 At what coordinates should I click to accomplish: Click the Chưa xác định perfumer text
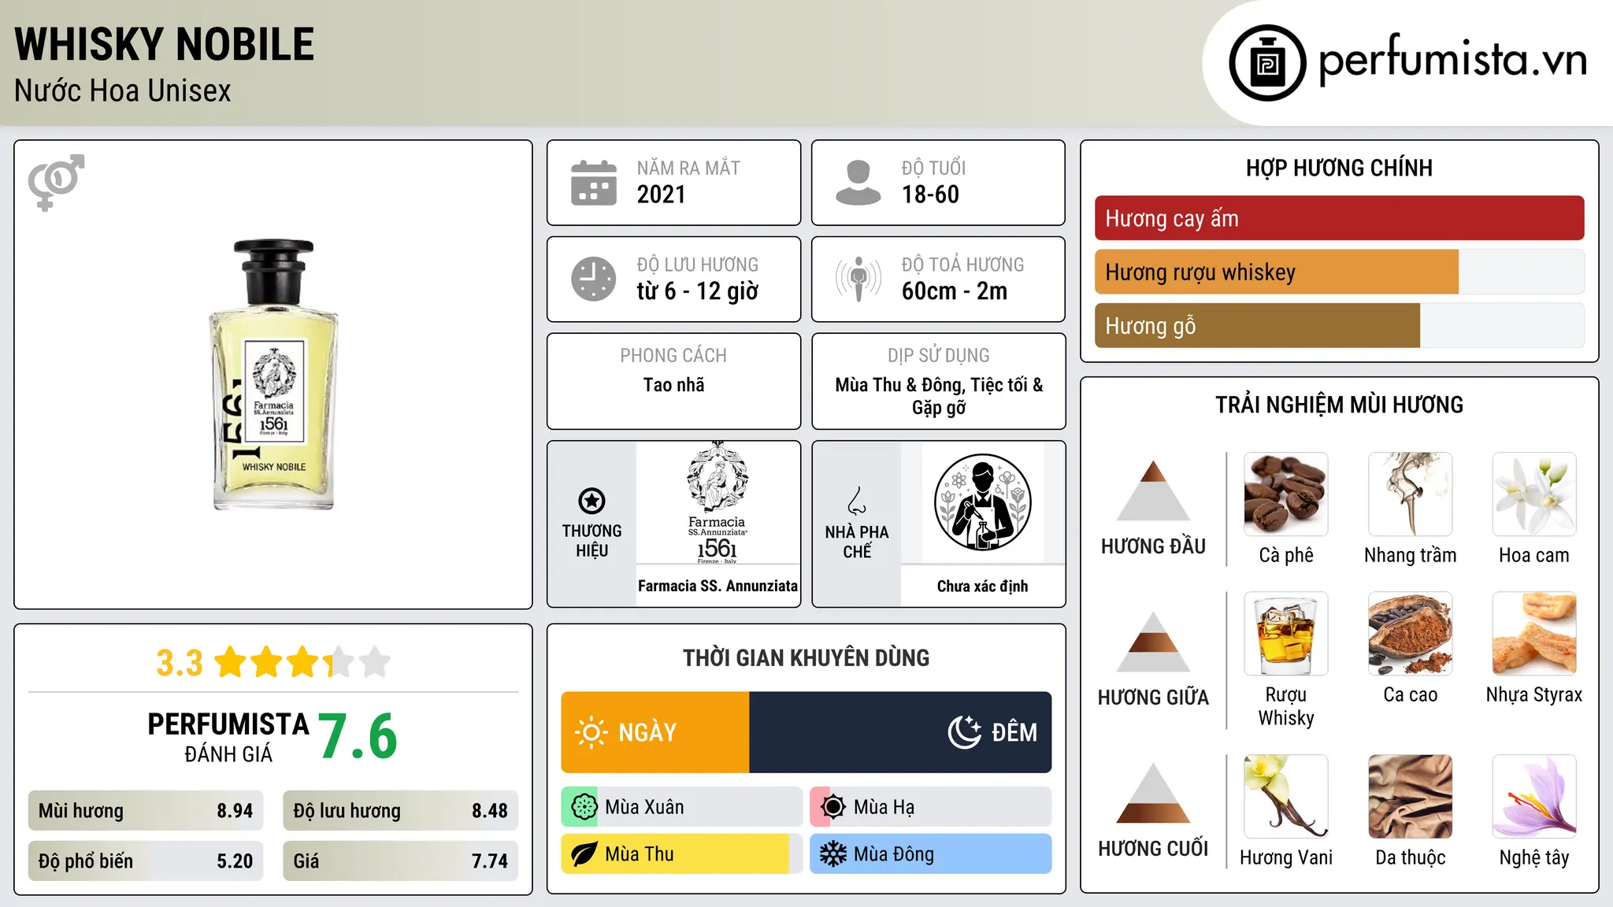coord(982,586)
